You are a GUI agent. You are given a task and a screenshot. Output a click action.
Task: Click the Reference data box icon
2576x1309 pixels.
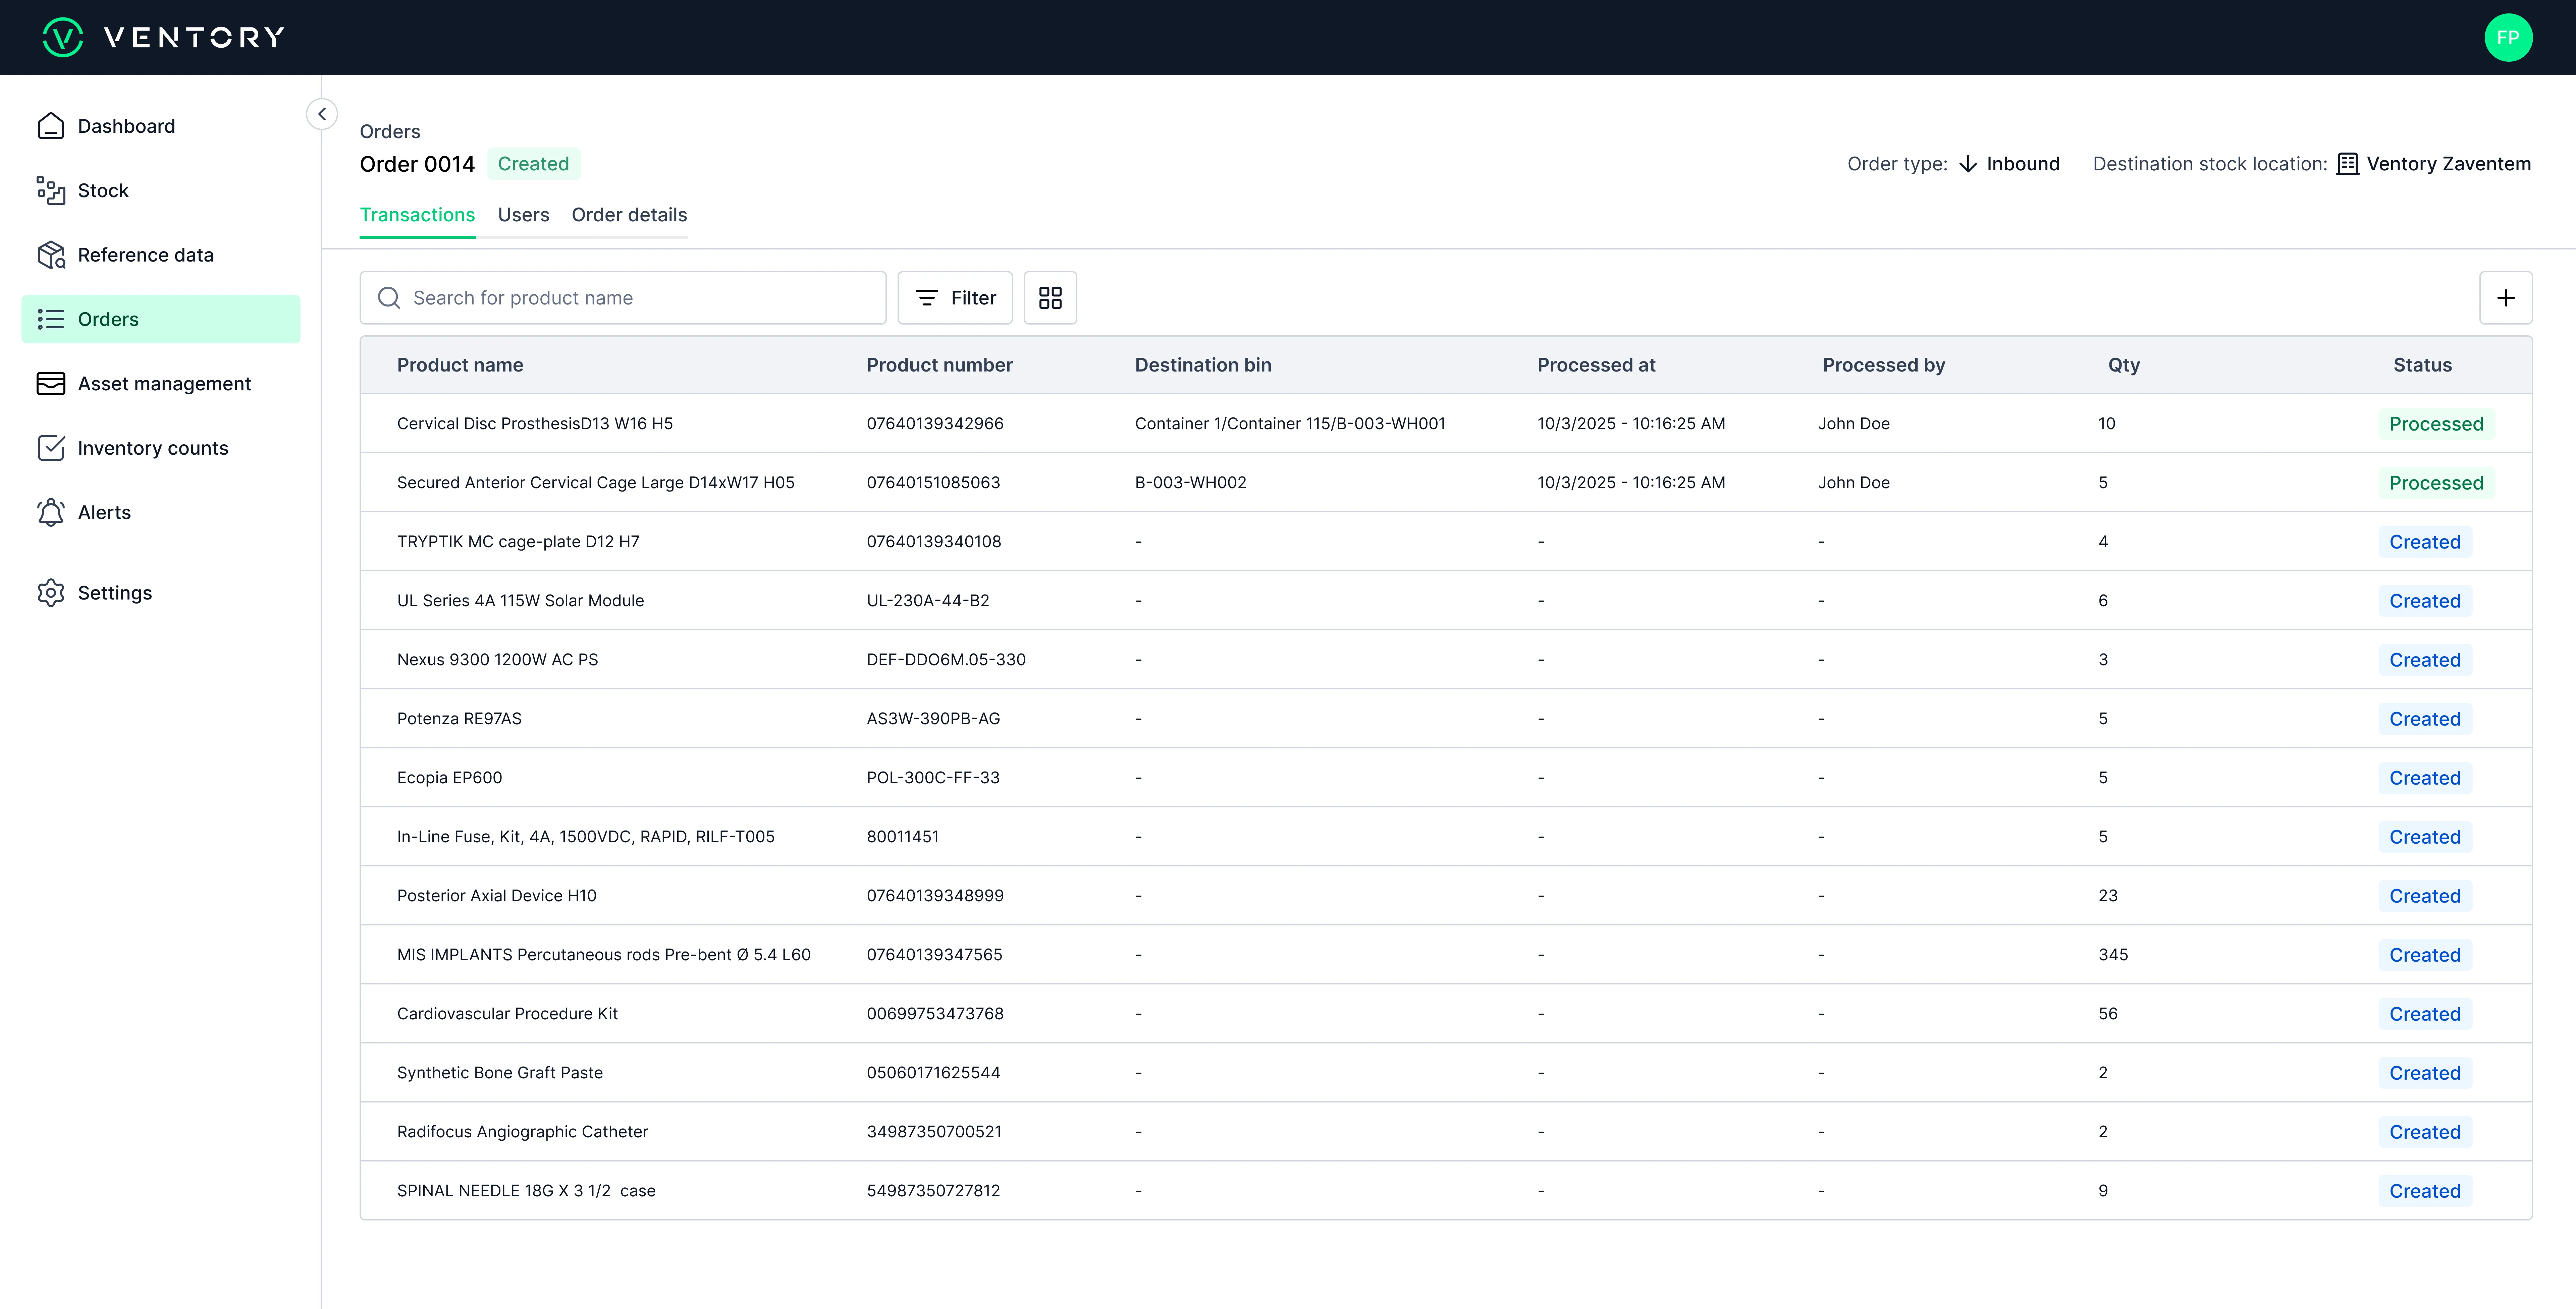coord(51,255)
